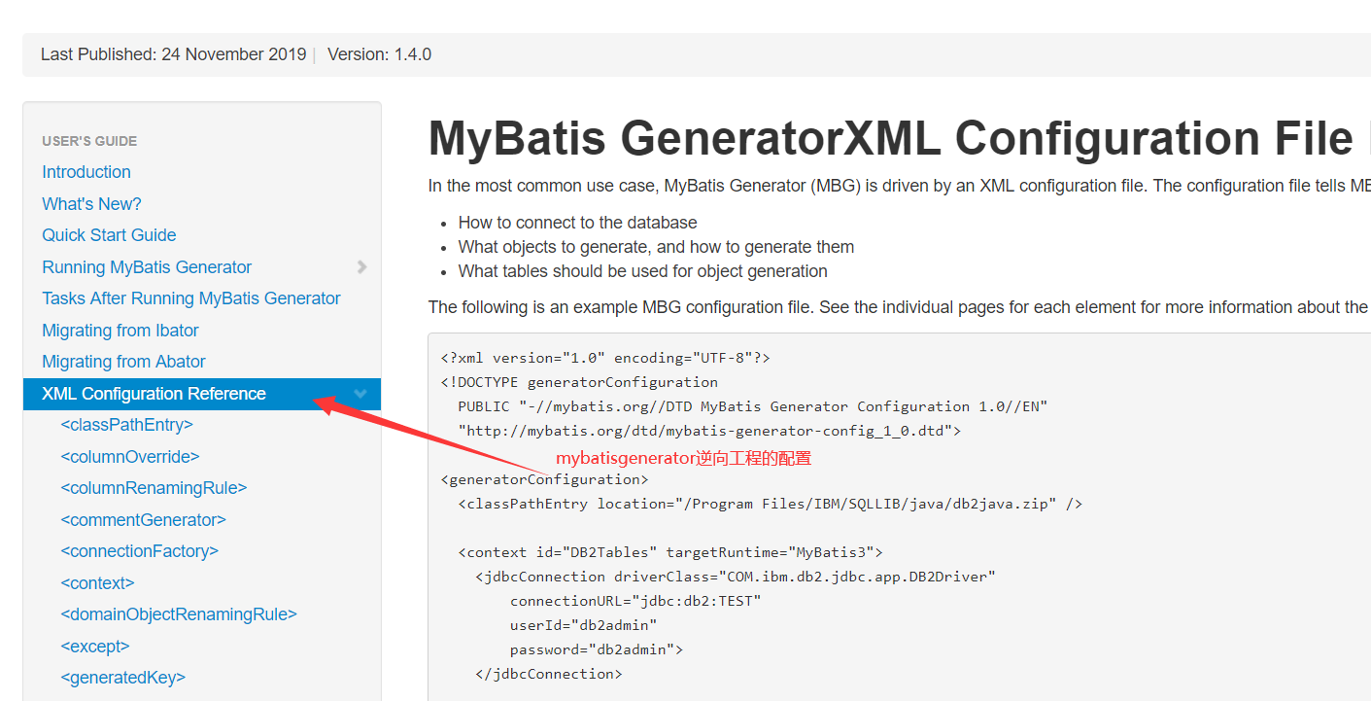Image resolution: width=1371 pixels, height=701 pixels.
Task: Click the context id="DB2Tables" code line
Action: click(x=670, y=552)
